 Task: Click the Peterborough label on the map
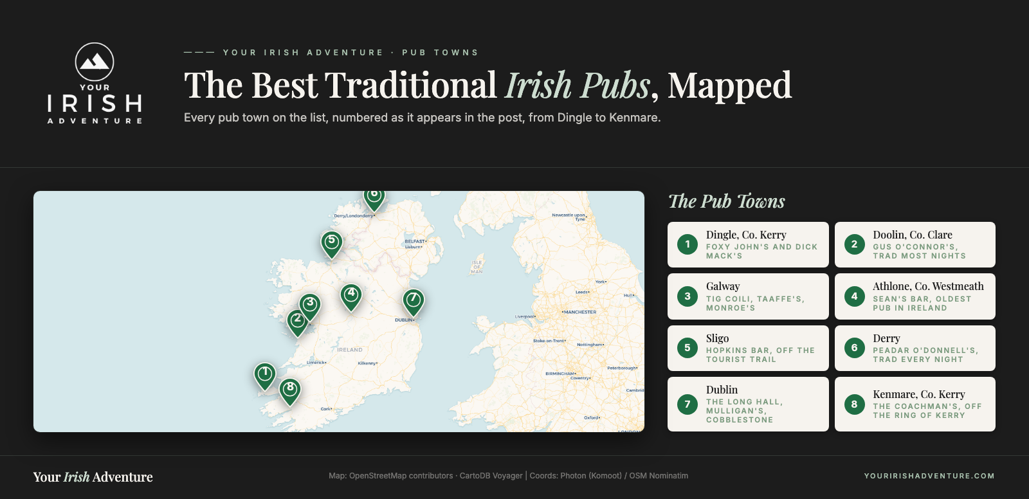(x=622, y=368)
